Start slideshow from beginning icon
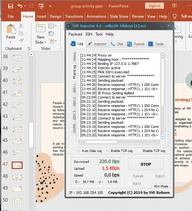This screenshot has width=192, height=211. click(41, 6)
